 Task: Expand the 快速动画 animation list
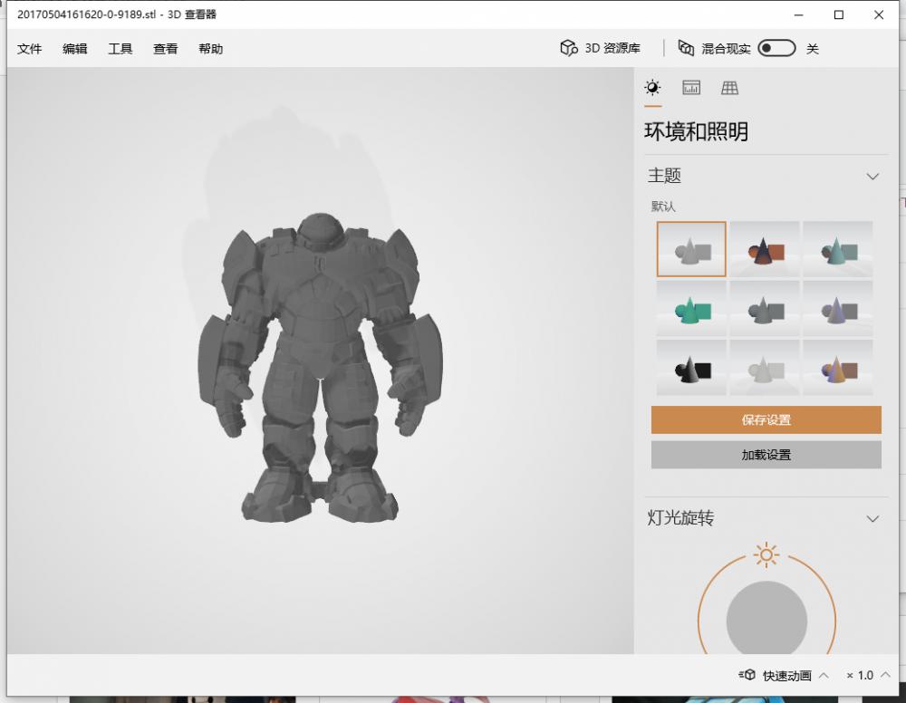[x=824, y=675]
